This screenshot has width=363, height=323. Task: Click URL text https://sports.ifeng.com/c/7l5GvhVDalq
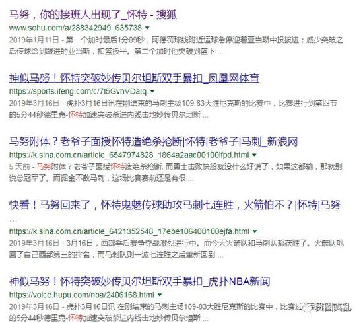(x=78, y=92)
